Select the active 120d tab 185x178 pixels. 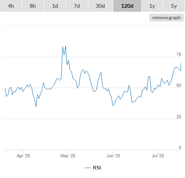coord(127,6)
